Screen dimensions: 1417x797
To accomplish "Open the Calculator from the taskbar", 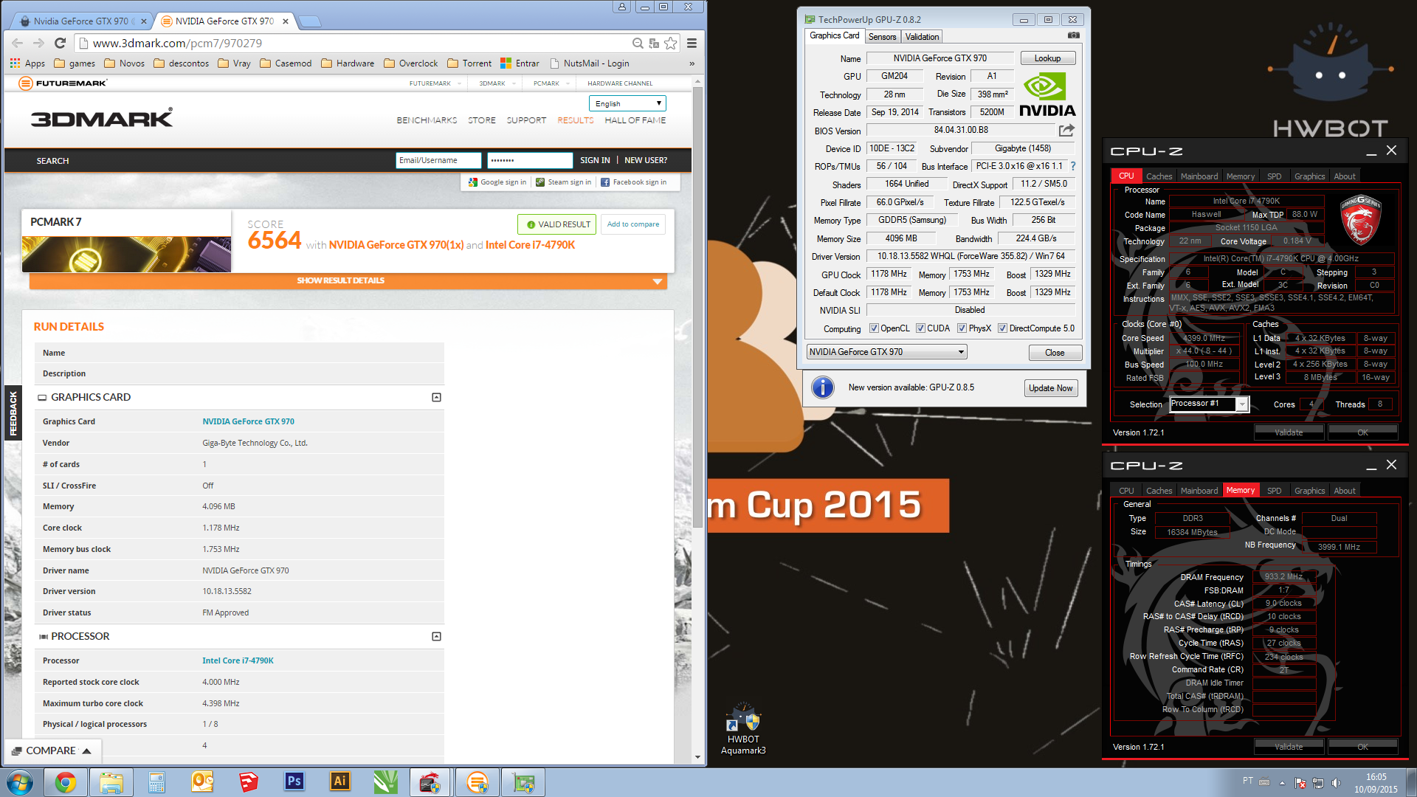I will point(156,782).
